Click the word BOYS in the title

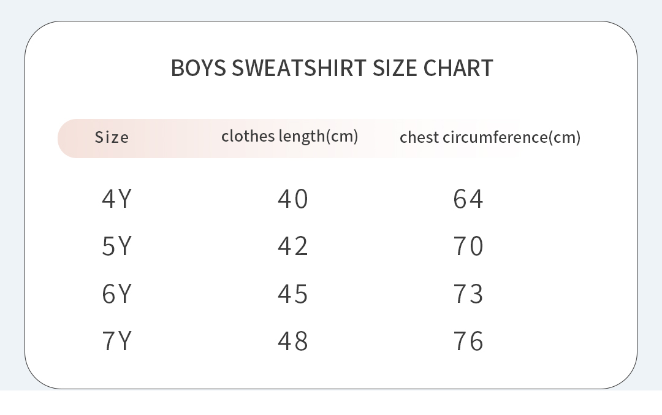point(198,68)
